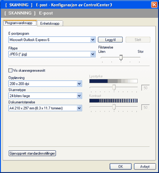
Task: Click the Lysstyrke slider handle
Action: point(114,87)
